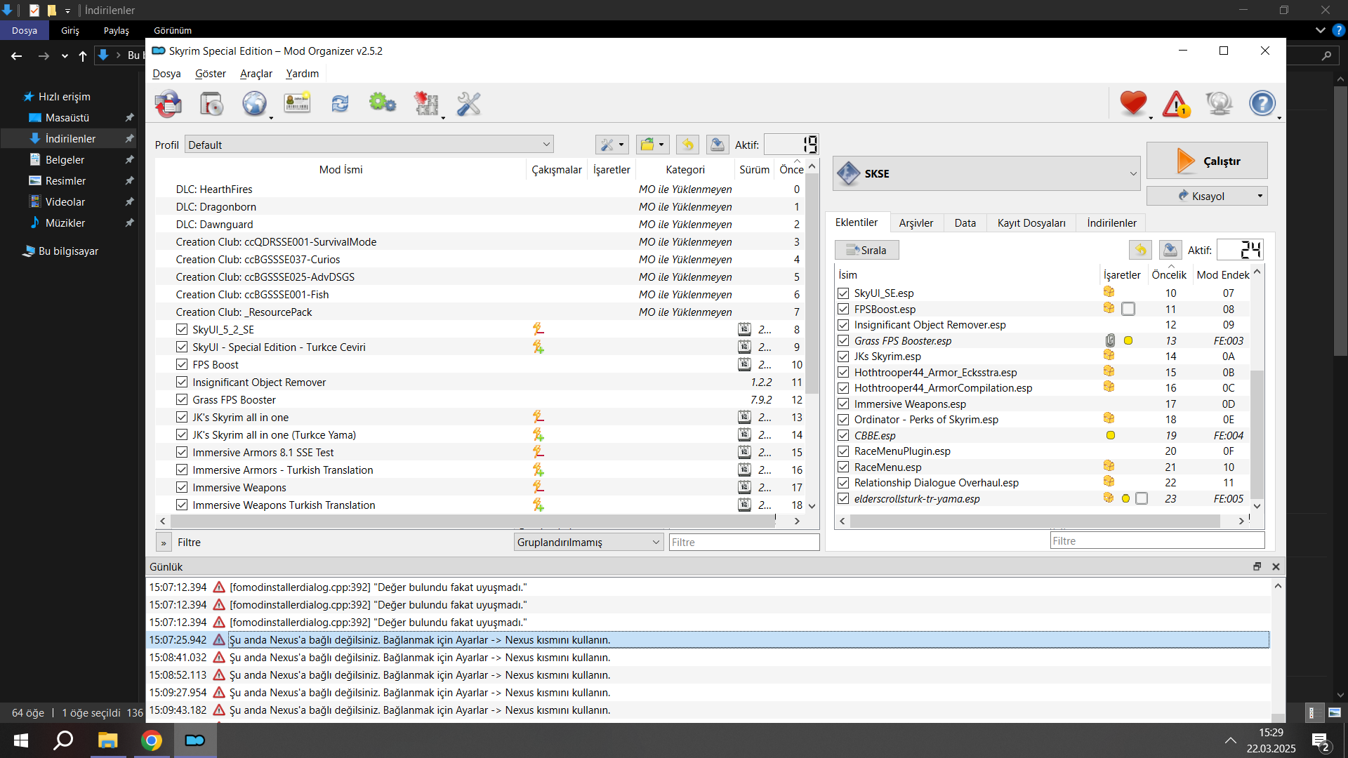Click the red heart endorse icon
1348x758 pixels.
tap(1132, 104)
